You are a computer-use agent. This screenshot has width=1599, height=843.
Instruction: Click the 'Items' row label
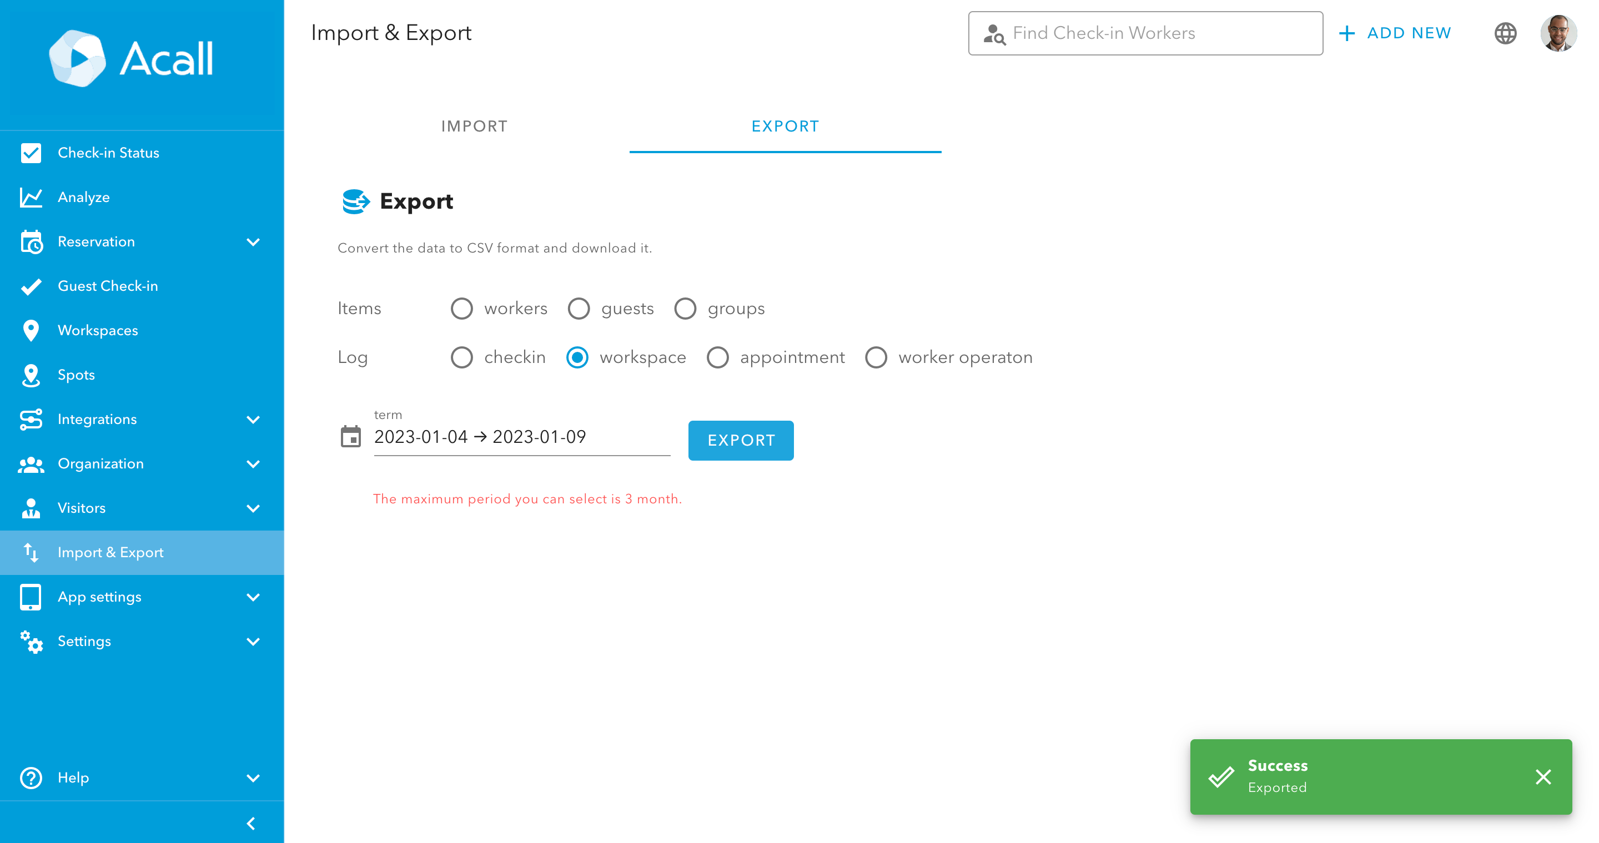coord(359,309)
